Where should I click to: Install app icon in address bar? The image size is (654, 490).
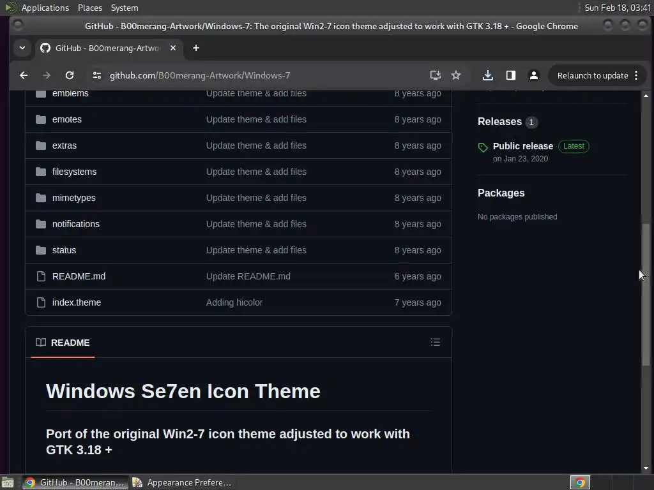[435, 75]
